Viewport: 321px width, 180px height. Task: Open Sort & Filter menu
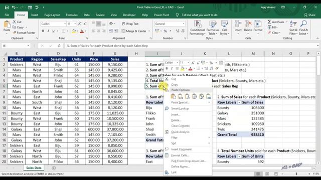293,28
